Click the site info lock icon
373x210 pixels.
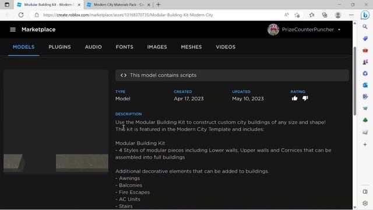click(36, 15)
